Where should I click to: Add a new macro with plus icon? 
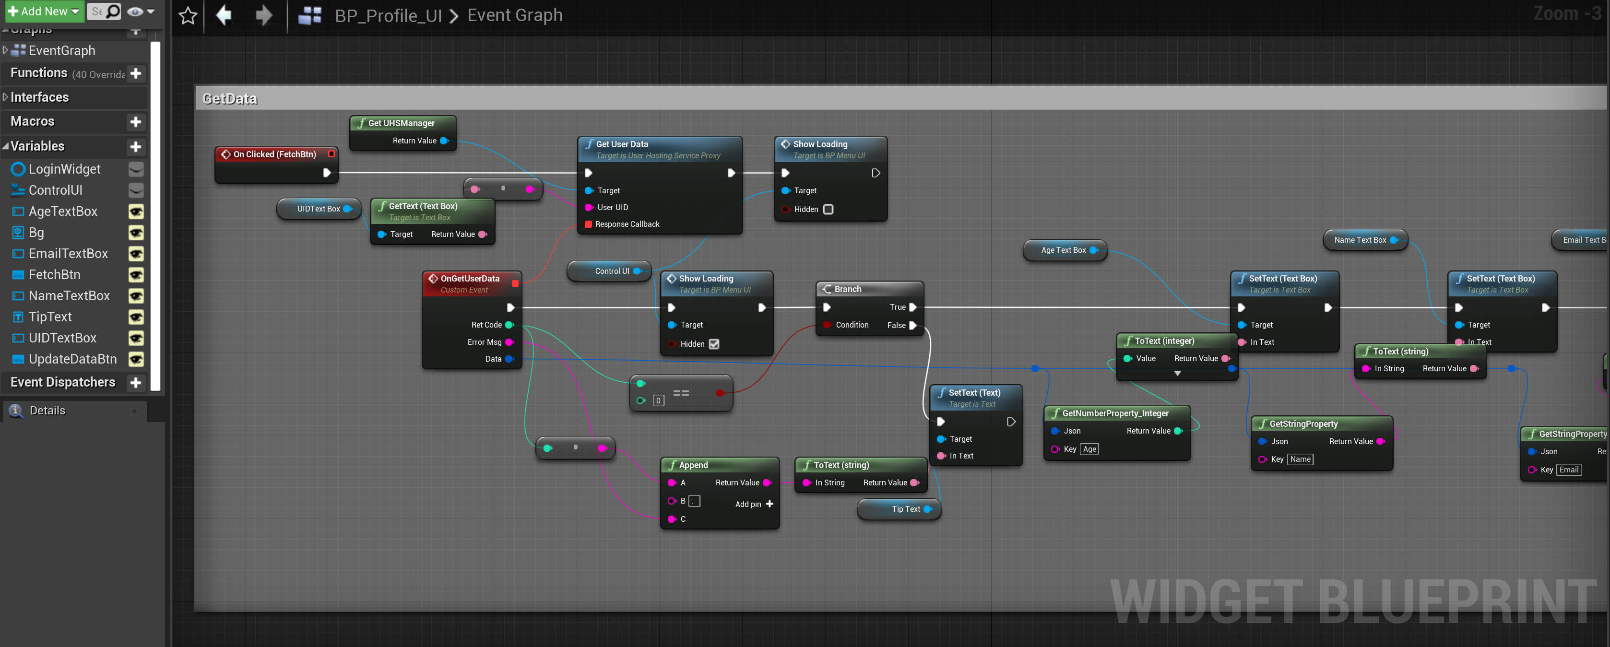pos(136,122)
